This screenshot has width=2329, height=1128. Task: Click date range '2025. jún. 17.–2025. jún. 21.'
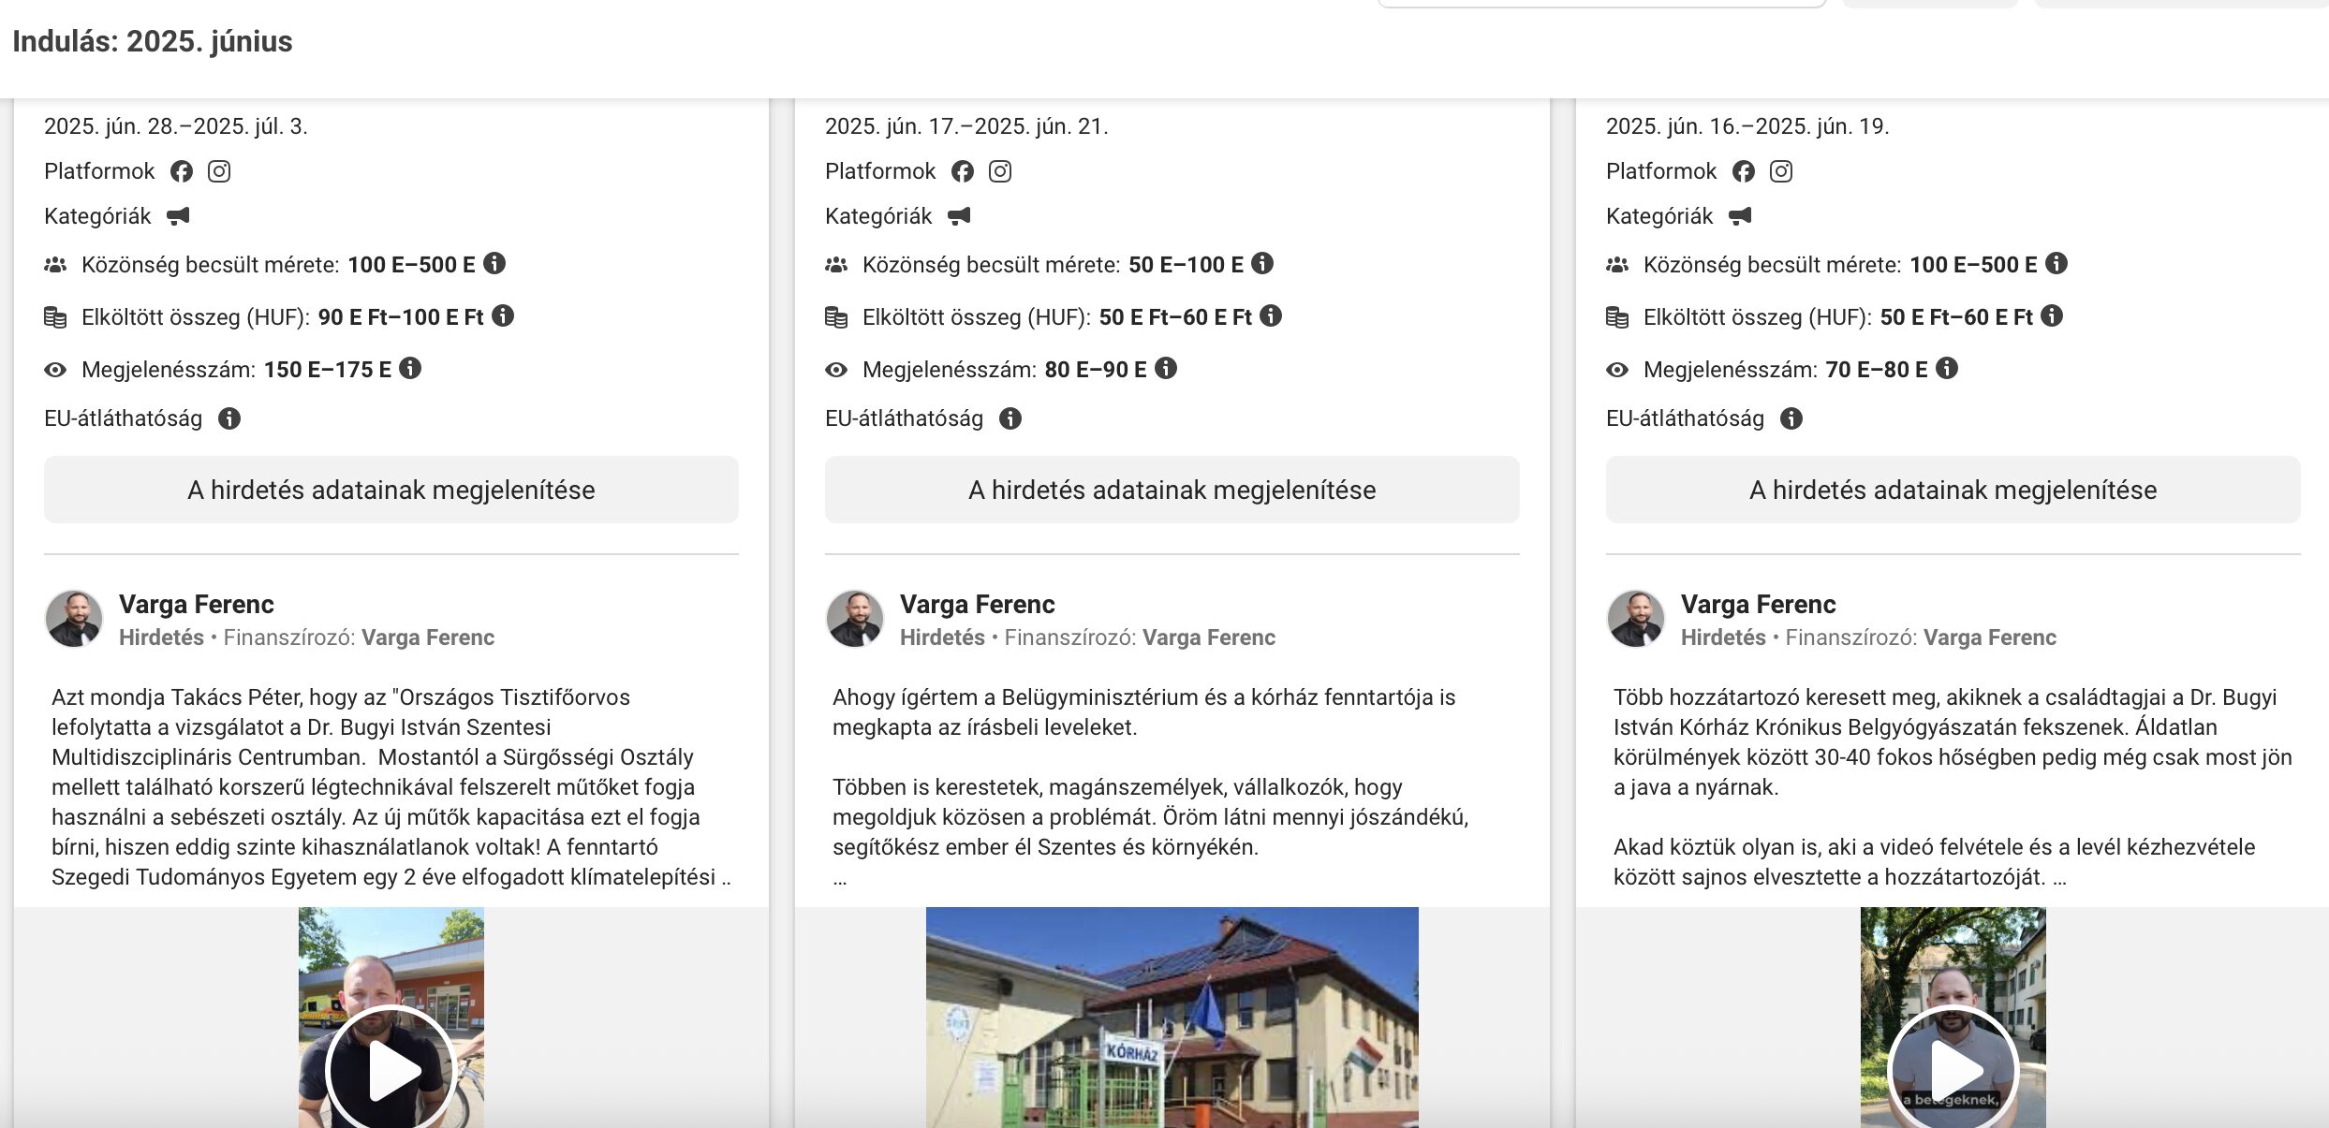point(966,126)
